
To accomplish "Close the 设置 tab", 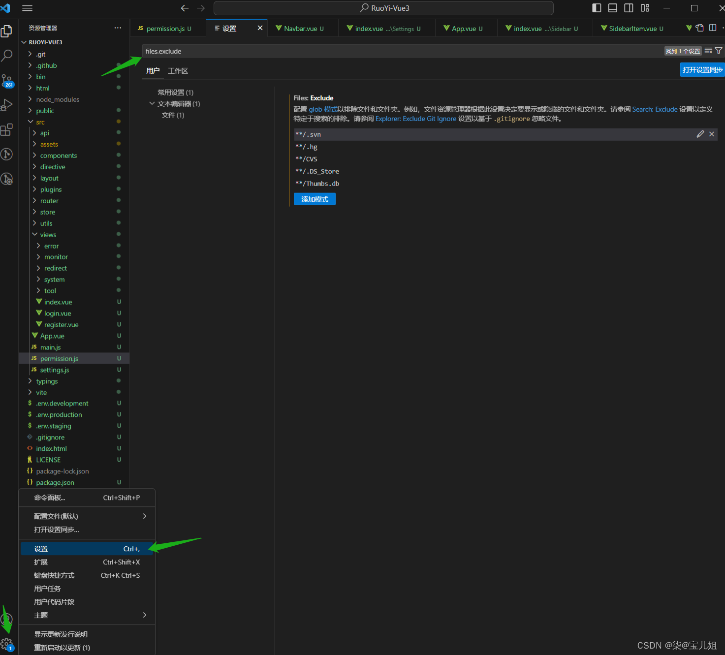I will click(260, 28).
